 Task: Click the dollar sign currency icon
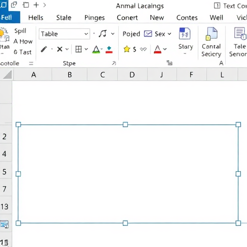pos(135,49)
